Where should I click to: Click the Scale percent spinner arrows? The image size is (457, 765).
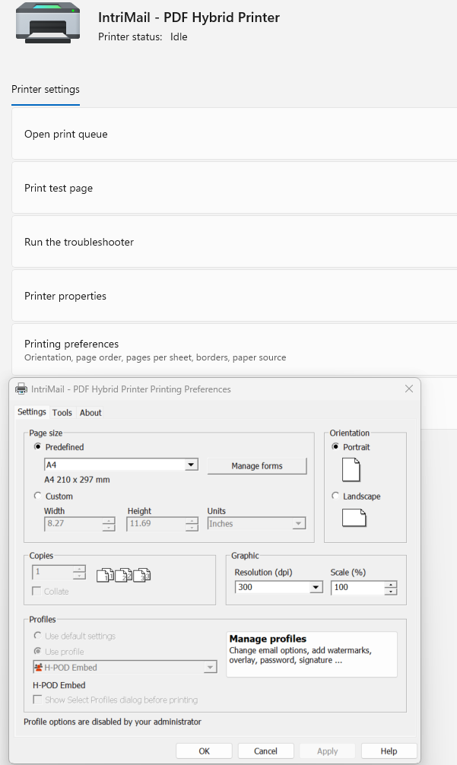coord(391,588)
